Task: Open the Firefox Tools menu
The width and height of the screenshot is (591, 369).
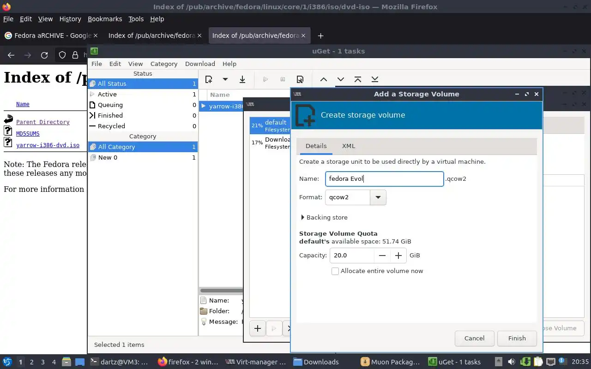Action: (x=136, y=19)
